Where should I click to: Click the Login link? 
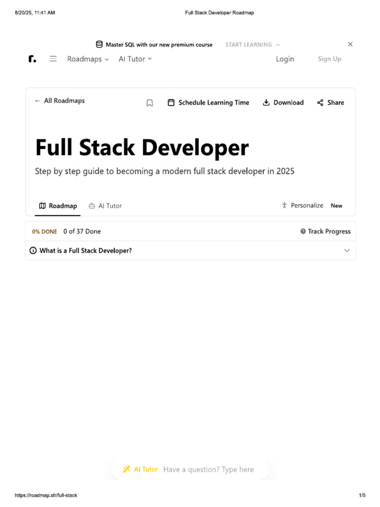coord(285,59)
